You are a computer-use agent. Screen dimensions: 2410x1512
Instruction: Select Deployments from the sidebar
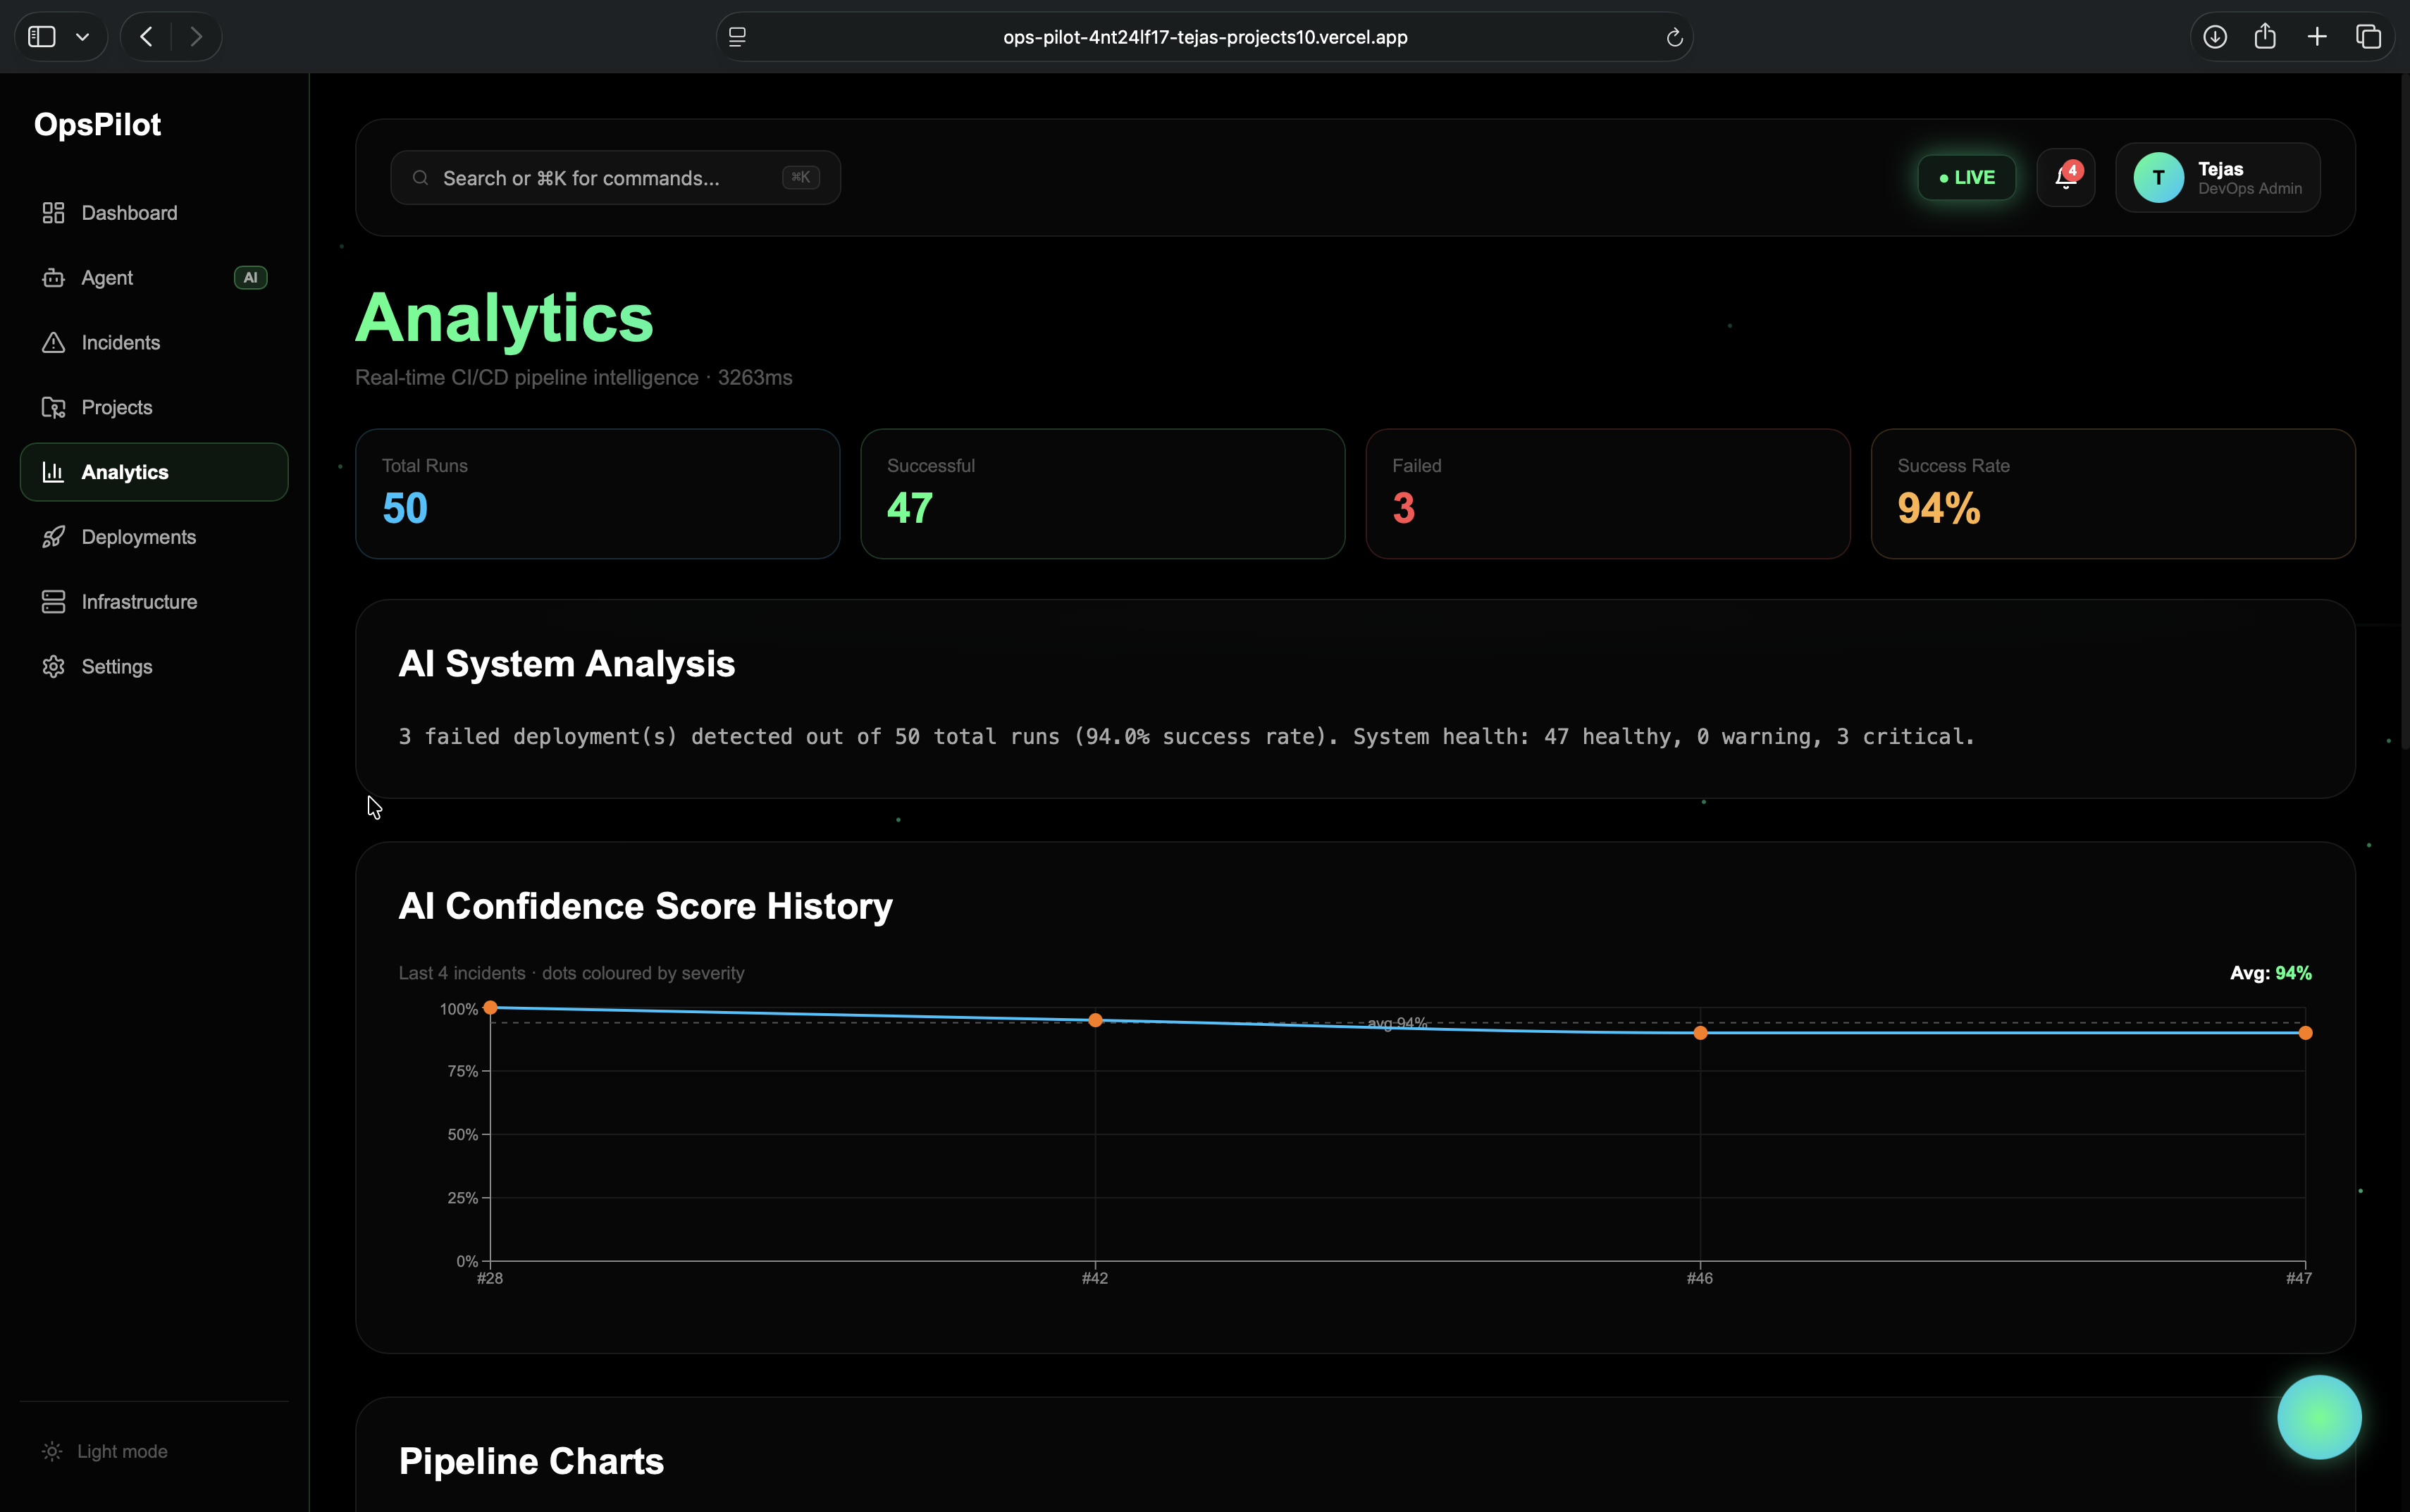pyautogui.click(x=154, y=537)
